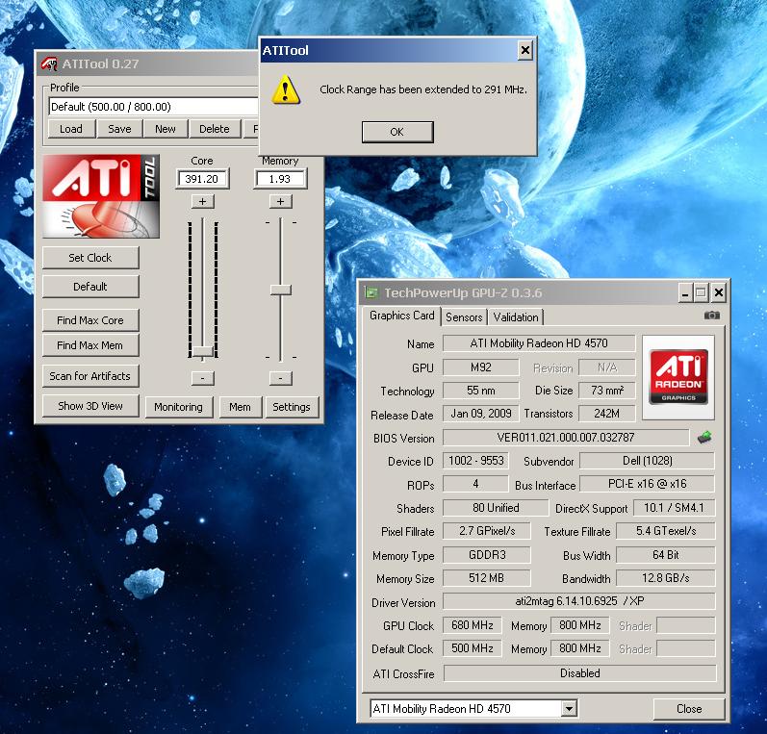The height and width of the screenshot is (734, 767).
Task: Click the Core clock slider thumb
Action: point(202,351)
